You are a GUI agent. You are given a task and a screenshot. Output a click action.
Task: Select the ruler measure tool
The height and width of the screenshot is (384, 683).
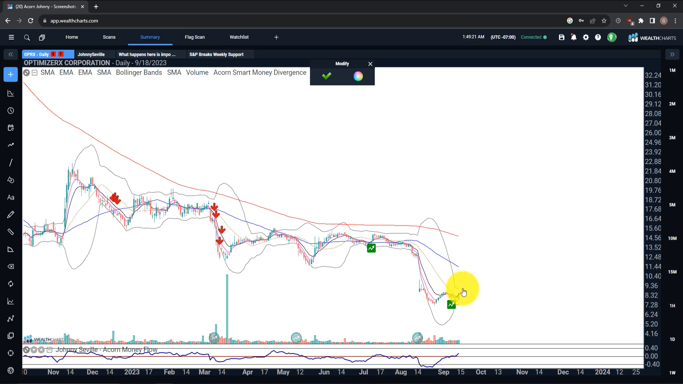click(x=11, y=232)
